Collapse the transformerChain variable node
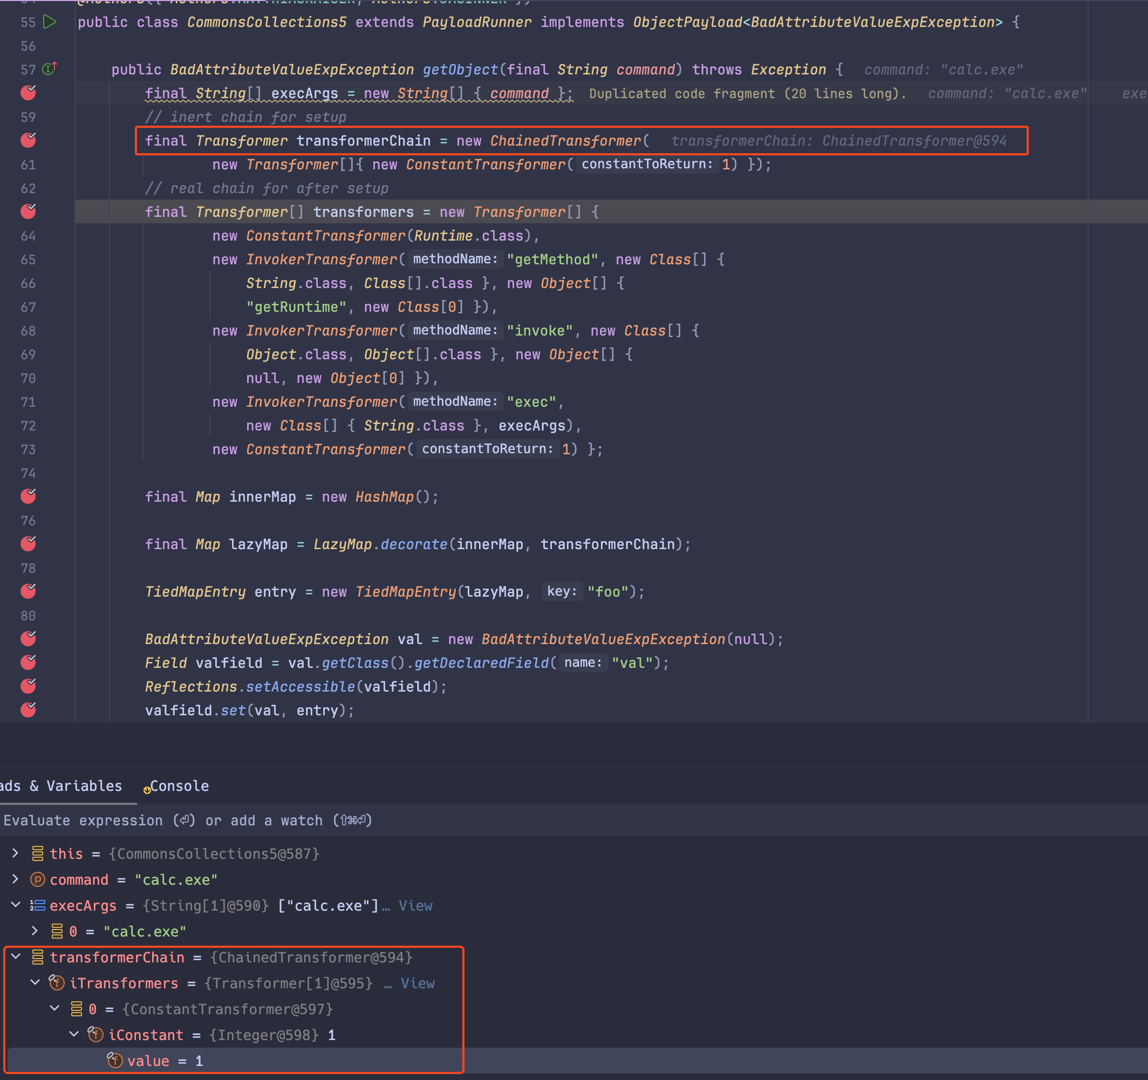1148x1080 pixels. 16,957
